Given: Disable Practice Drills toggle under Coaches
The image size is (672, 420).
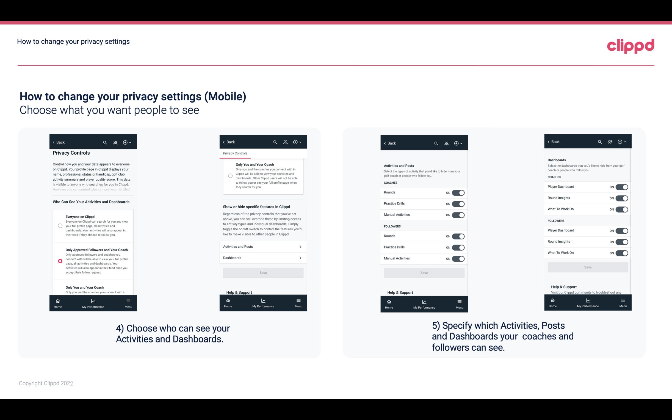Looking at the screenshot, I should (458, 203).
